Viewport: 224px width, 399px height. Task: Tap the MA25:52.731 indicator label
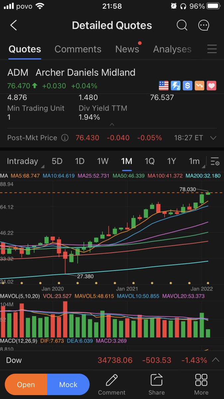[x=94, y=176]
